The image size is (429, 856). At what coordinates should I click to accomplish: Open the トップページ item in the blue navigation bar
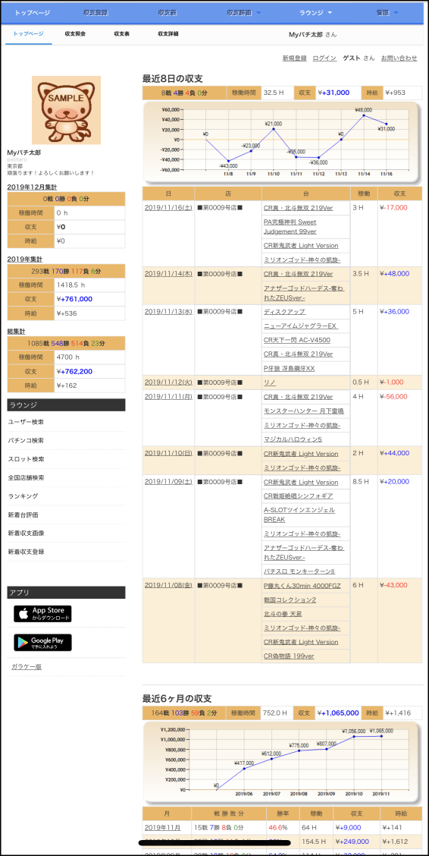tap(32, 13)
